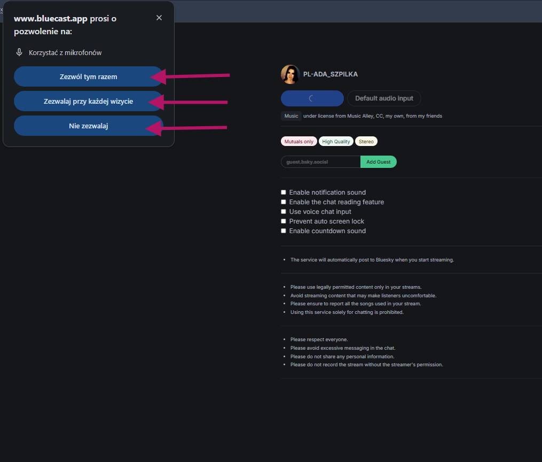
Task: Click the PL-ADA_SZPILKA username text
Action: click(330, 74)
